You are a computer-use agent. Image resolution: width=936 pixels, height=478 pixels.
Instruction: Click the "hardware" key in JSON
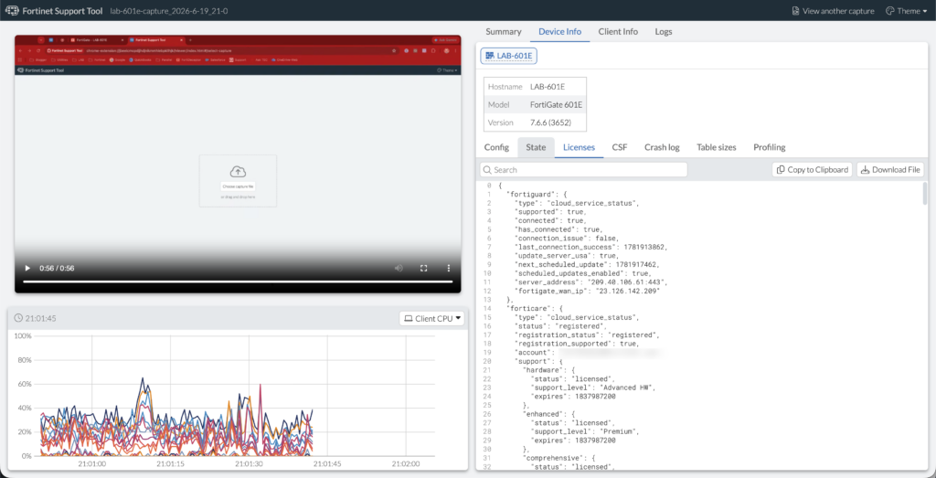coord(541,370)
